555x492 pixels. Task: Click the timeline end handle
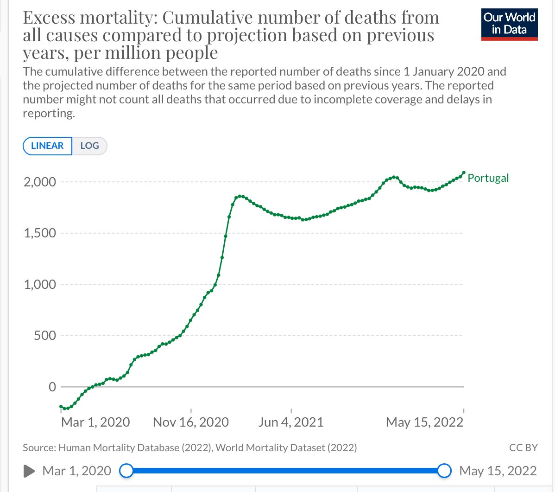click(x=444, y=471)
